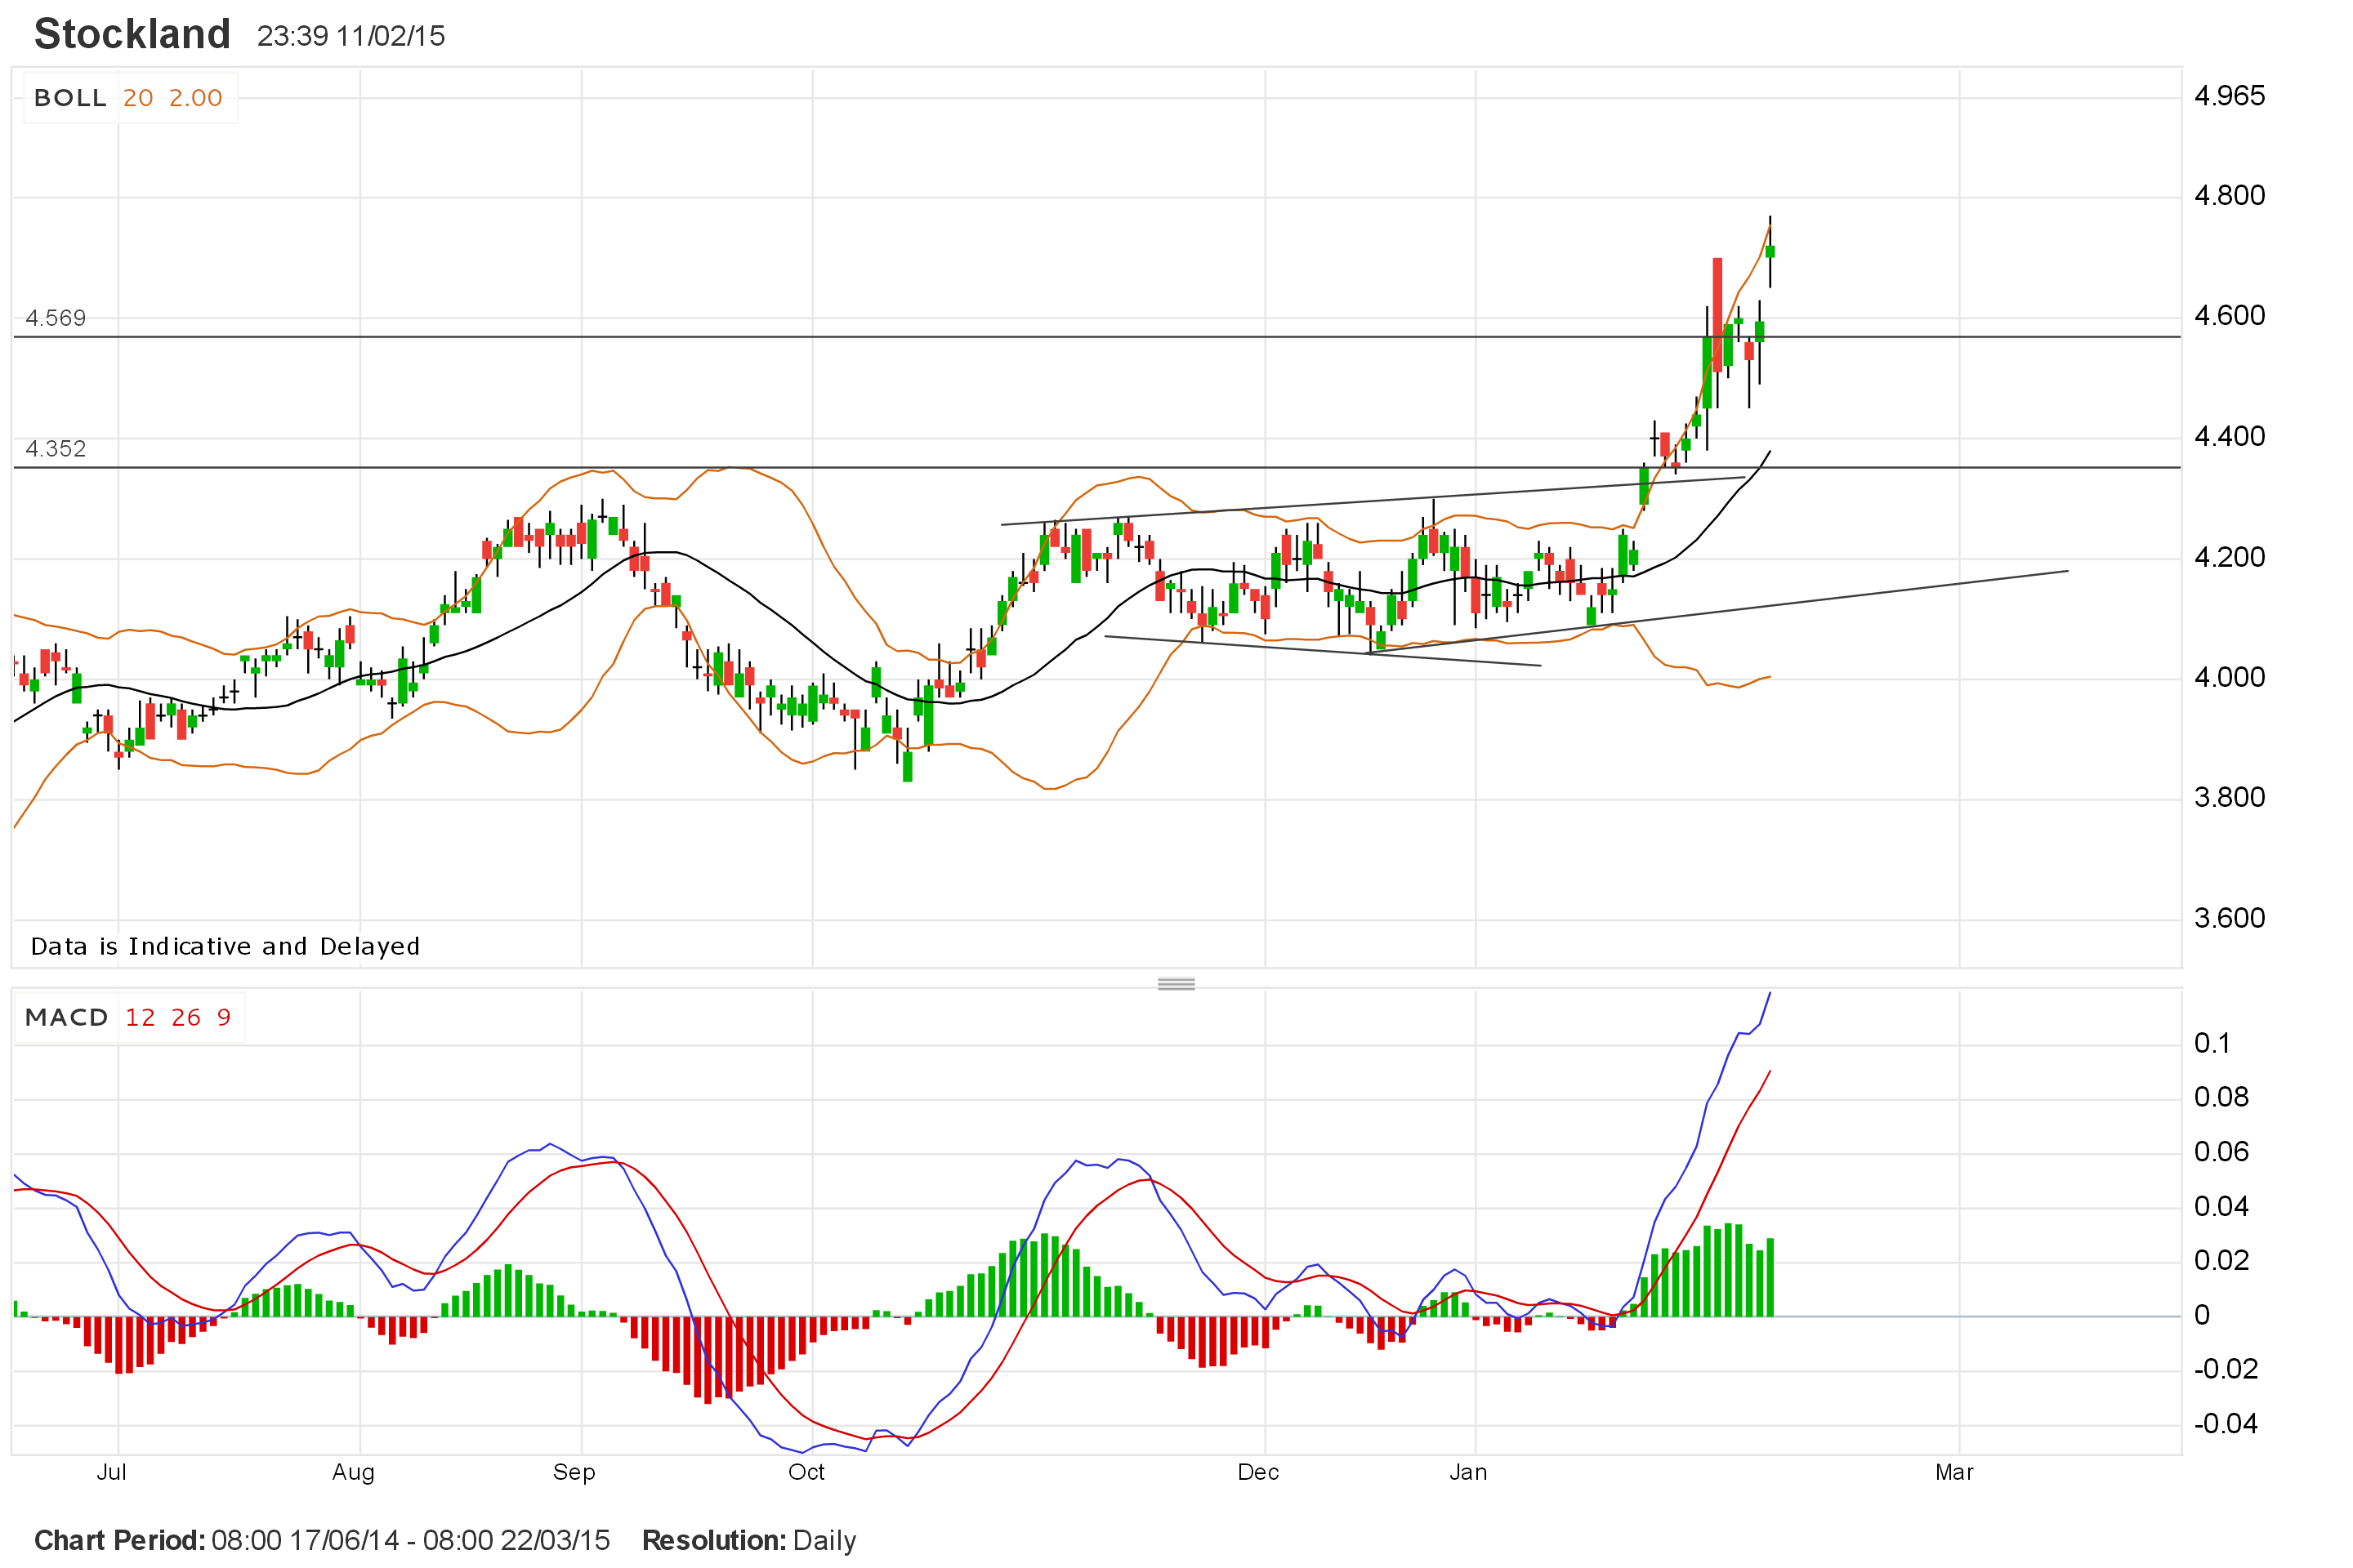Image resolution: width=2353 pixels, height=1568 pixels.
Task: Click the chart period range 17/06/14 - 22/03/15
Action: (410, 1540)
